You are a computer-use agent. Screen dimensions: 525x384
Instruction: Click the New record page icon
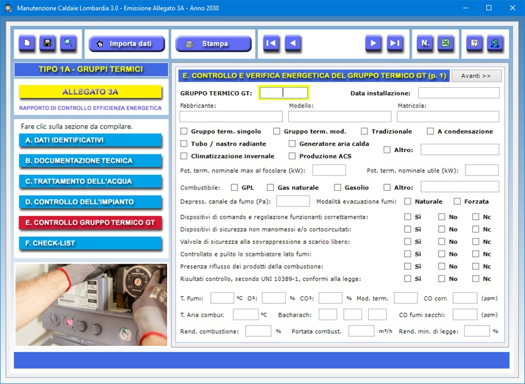tap(27, 43)
